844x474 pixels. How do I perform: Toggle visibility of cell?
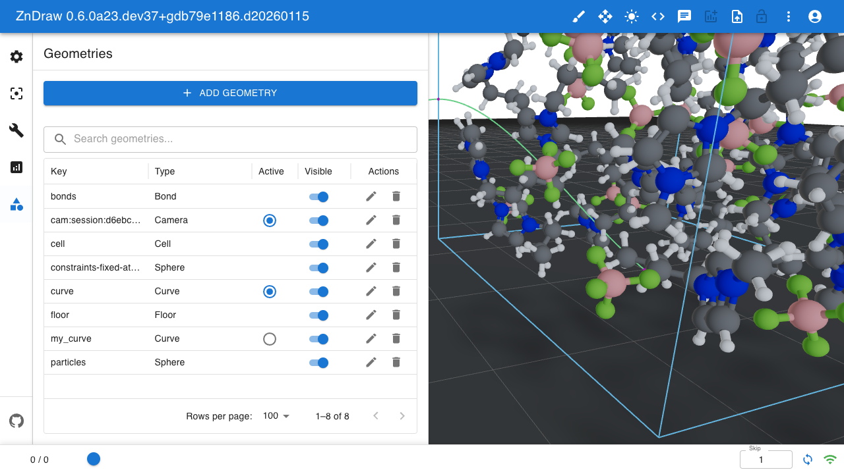pyautogui.click(x=319, y=244)
